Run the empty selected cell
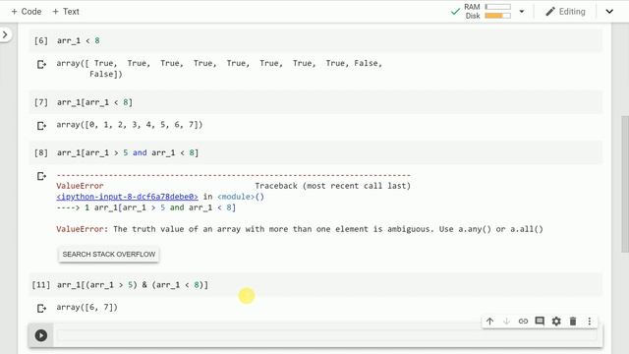Viewport: 629px width, 354px height. (x=41, y=335)
